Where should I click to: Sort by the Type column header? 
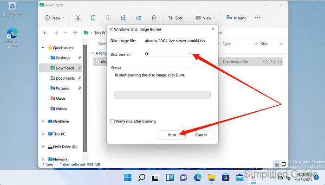[x=227, y=44]
